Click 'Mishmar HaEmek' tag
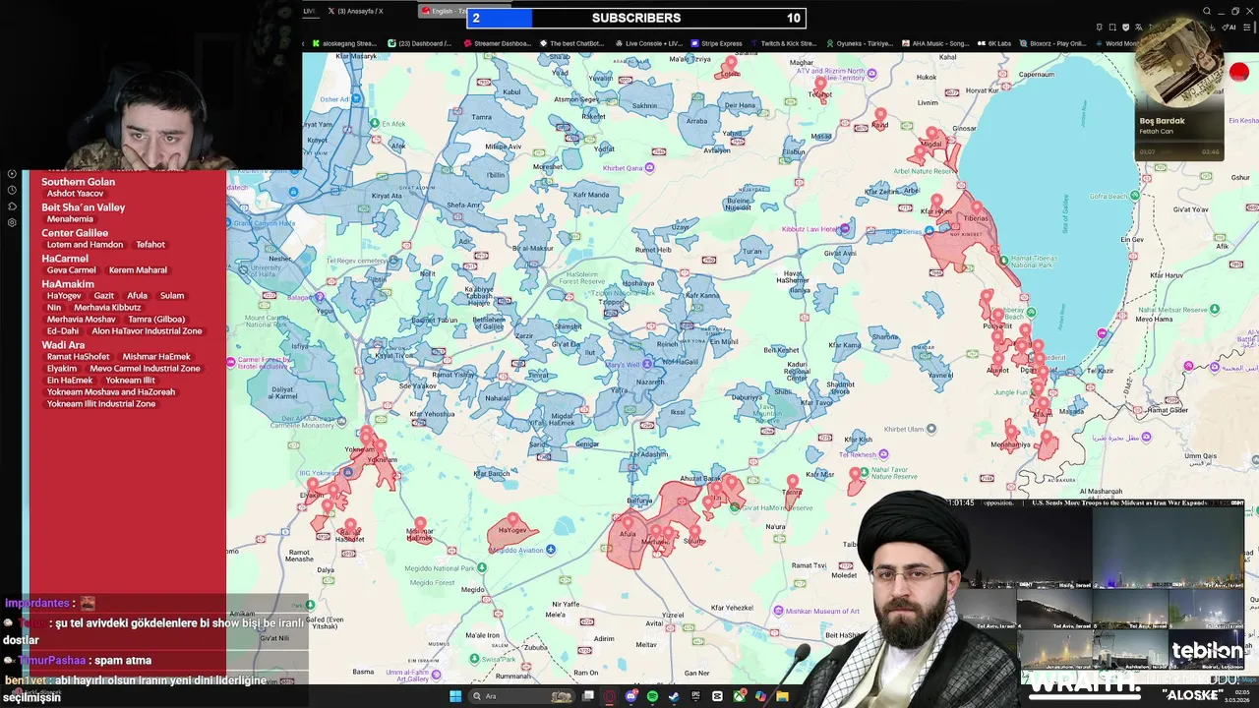This screenshot has height=708, width=1259. [156, 357]
